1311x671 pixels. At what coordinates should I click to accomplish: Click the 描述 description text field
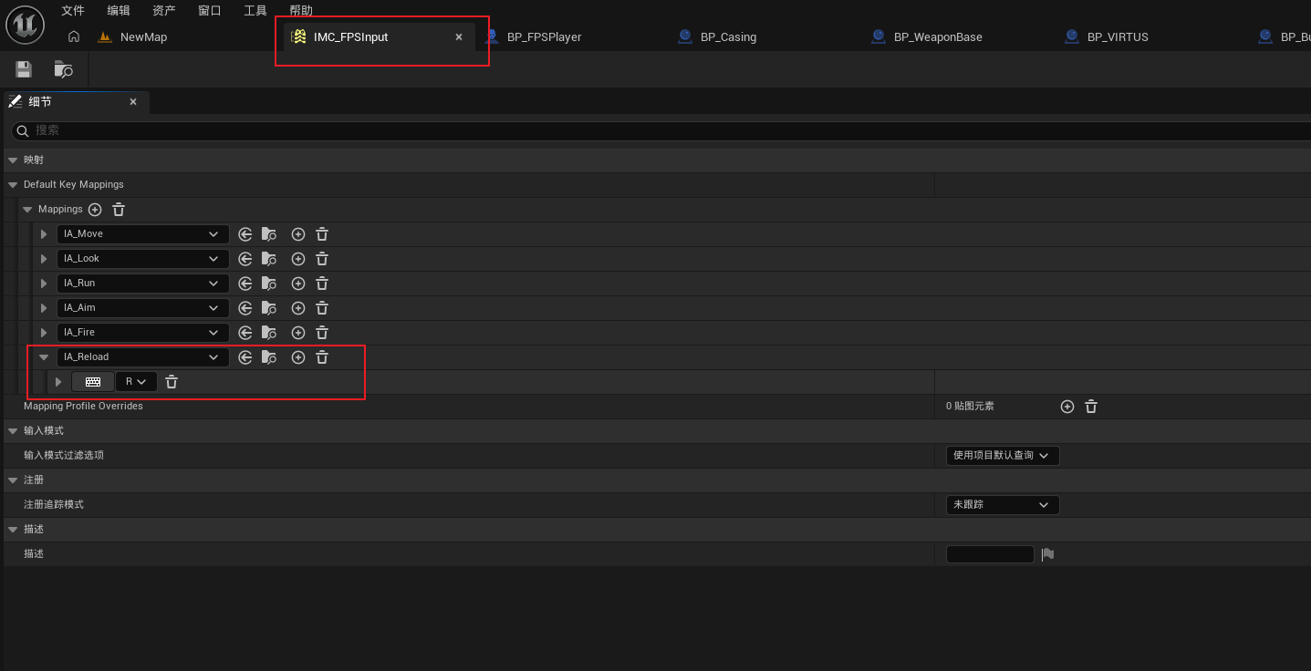click(990, 554)
